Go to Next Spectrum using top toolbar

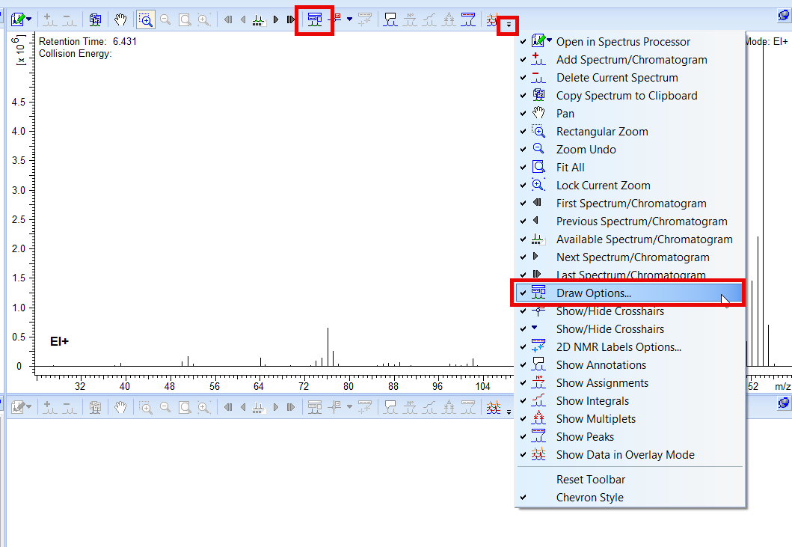(x=276, y=19)
